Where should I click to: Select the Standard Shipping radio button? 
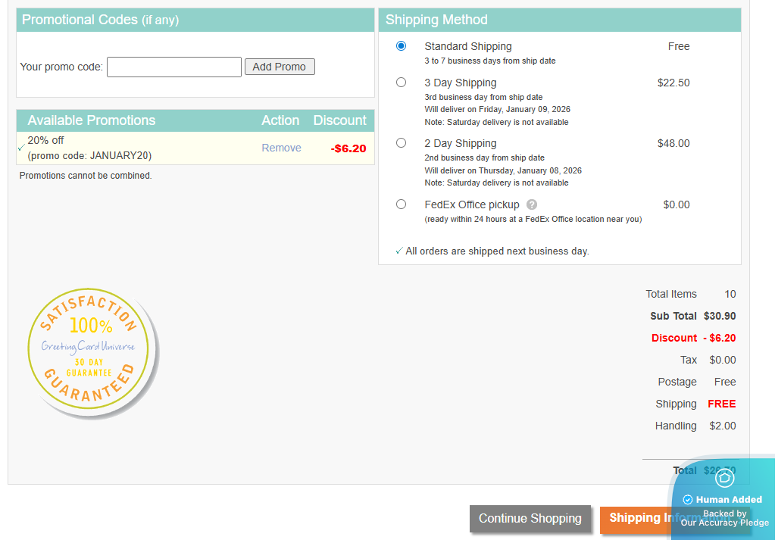(x=401, y=46)
